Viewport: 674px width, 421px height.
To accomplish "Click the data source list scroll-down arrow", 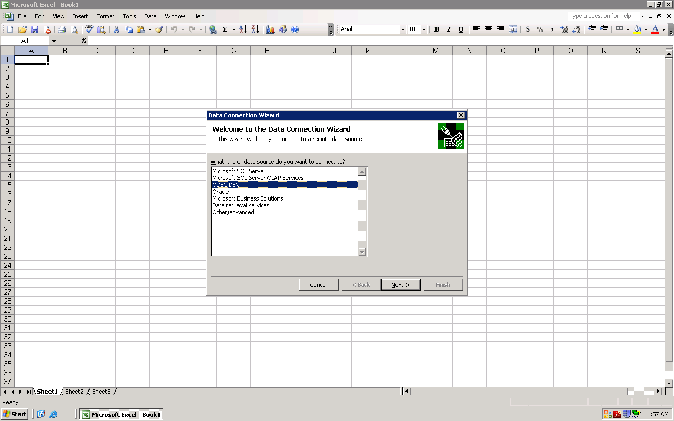I will point(362,252).
